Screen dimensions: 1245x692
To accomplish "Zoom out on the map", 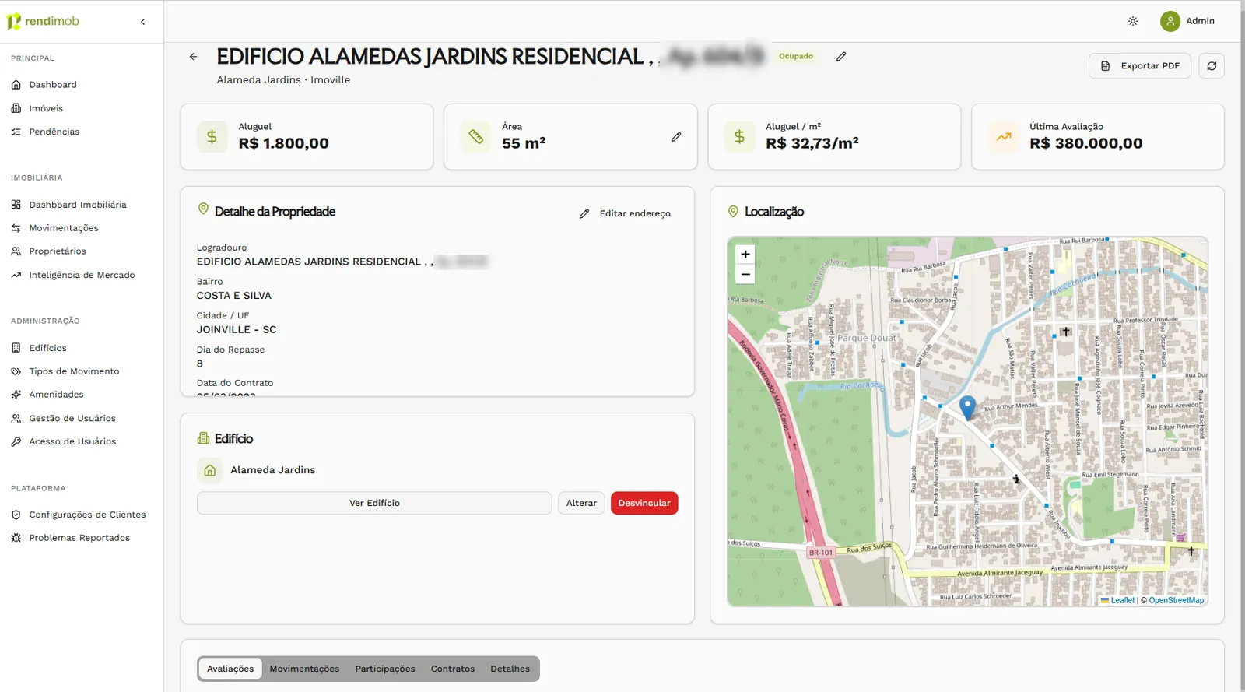I will click(745, 274).
